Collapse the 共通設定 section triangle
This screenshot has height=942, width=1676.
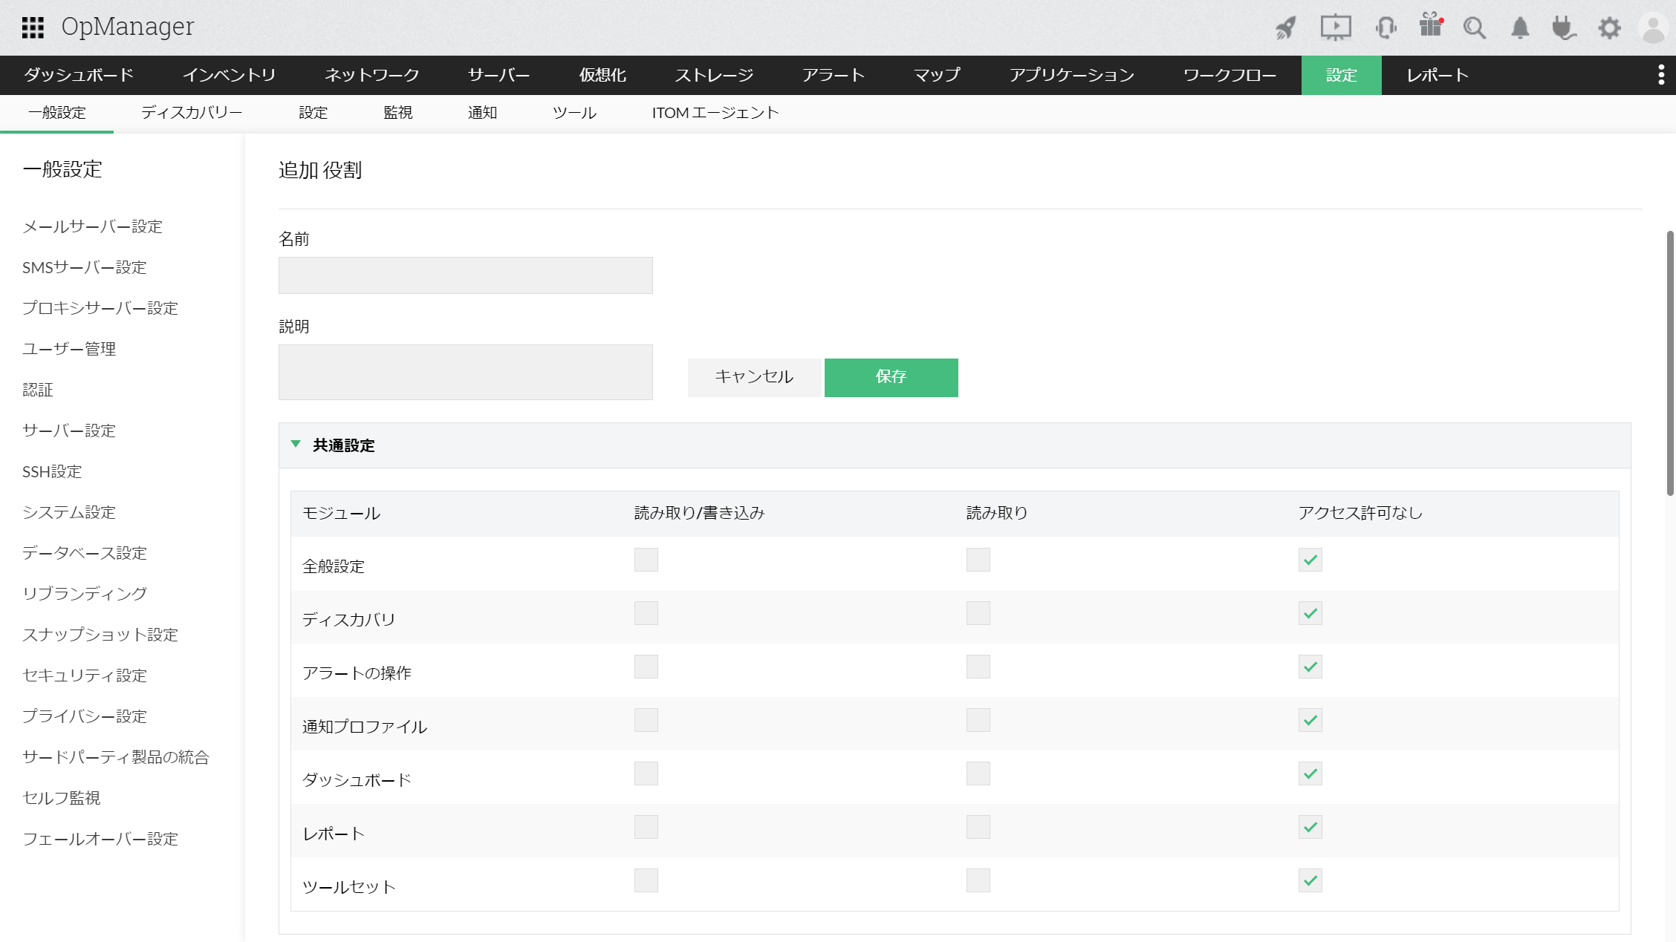(296, 445)
